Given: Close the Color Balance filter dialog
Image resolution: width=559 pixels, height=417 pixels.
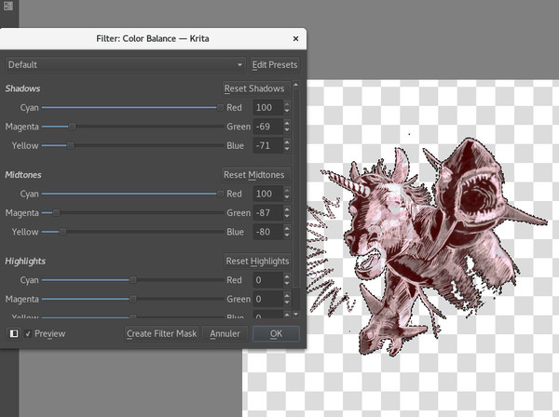Looking at the screenshot, I should coord(295,38).
